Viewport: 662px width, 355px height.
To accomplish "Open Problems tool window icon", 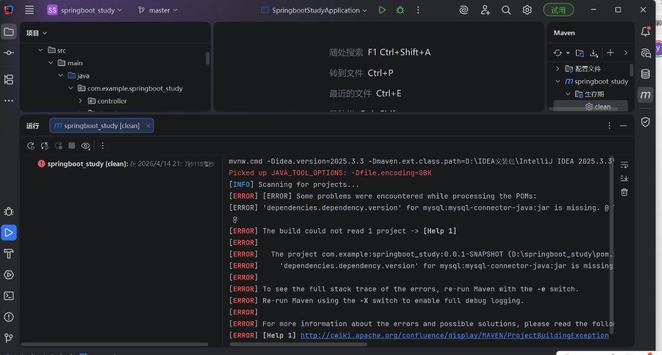I will pyautogui.click(x=9, y=317).
